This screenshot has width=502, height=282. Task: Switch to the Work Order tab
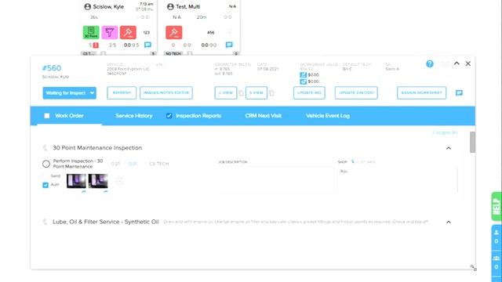(x=69, y=116)
